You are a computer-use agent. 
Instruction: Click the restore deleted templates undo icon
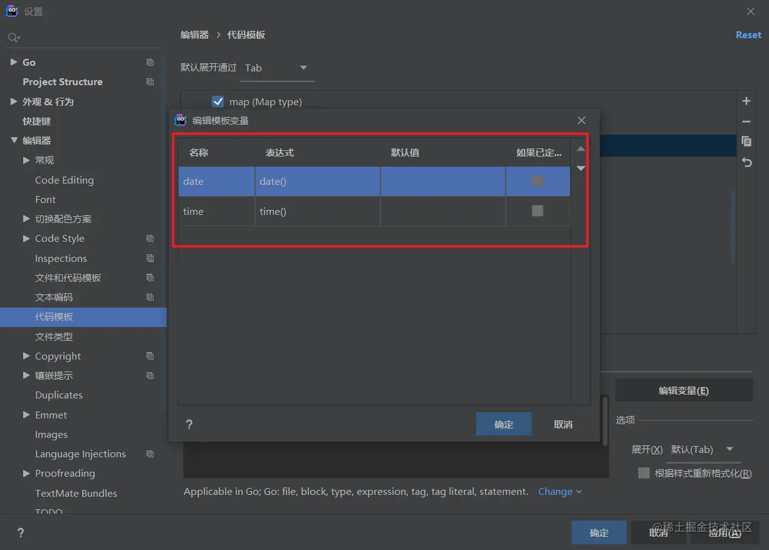pyautogui.click(x=746, y=162)
